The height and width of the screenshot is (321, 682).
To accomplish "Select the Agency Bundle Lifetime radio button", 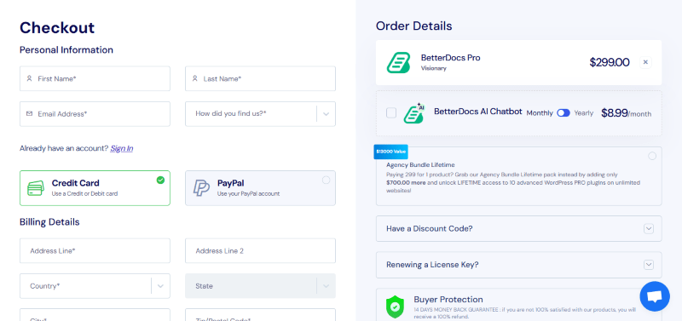I will point(652,156).
